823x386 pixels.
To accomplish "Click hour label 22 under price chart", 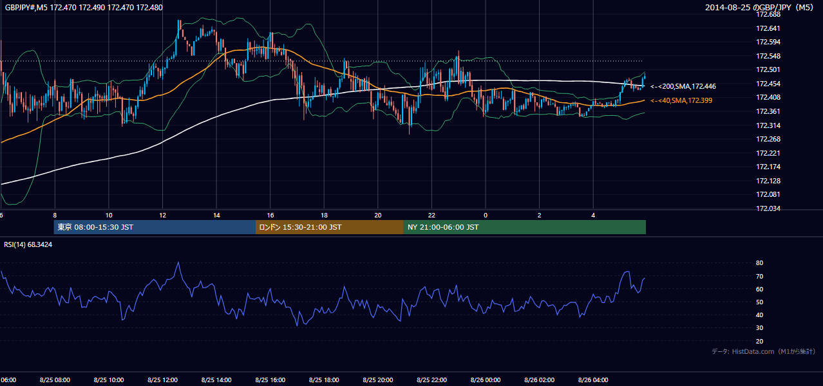I will click(x=431, y=216).
